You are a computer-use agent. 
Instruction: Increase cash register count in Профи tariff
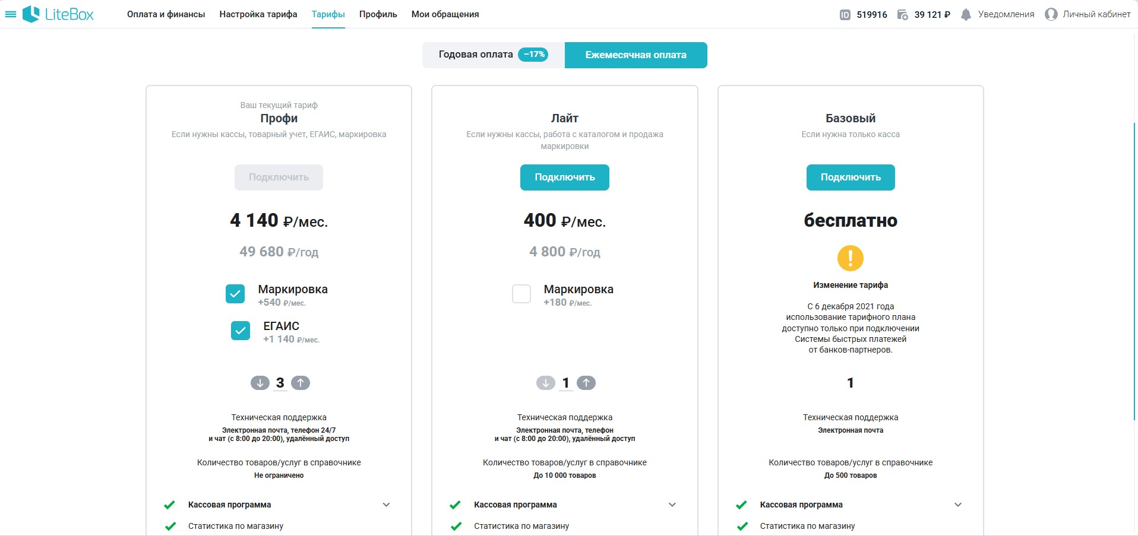click(301, 383)
